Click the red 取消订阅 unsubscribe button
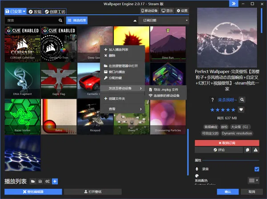The height and width of the screenshot is (199, 267). click(x=227, y=143)
